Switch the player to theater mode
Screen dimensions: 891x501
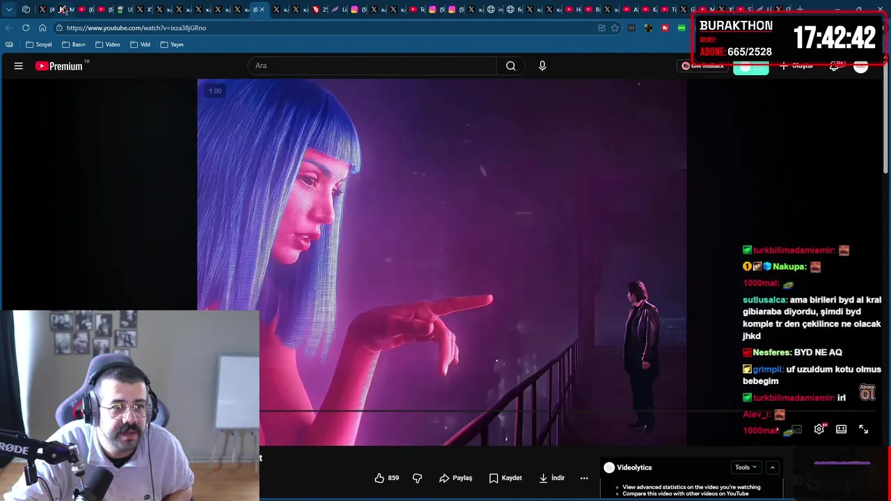[x=841, y=429]
